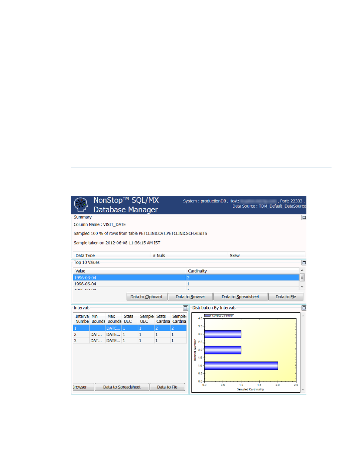Click the Interval Number column header

pyautogui.click(x=81, y=319)
